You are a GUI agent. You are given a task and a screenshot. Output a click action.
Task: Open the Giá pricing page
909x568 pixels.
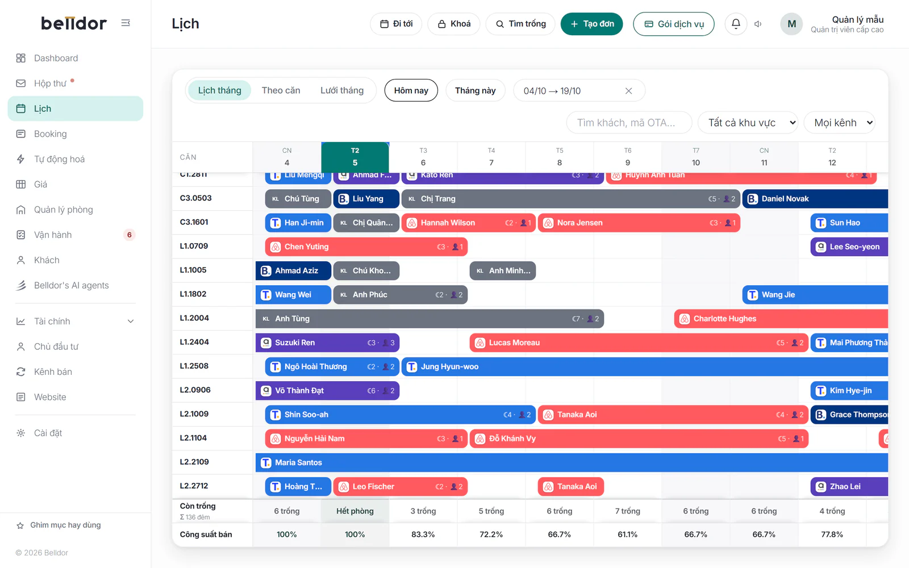76,184
